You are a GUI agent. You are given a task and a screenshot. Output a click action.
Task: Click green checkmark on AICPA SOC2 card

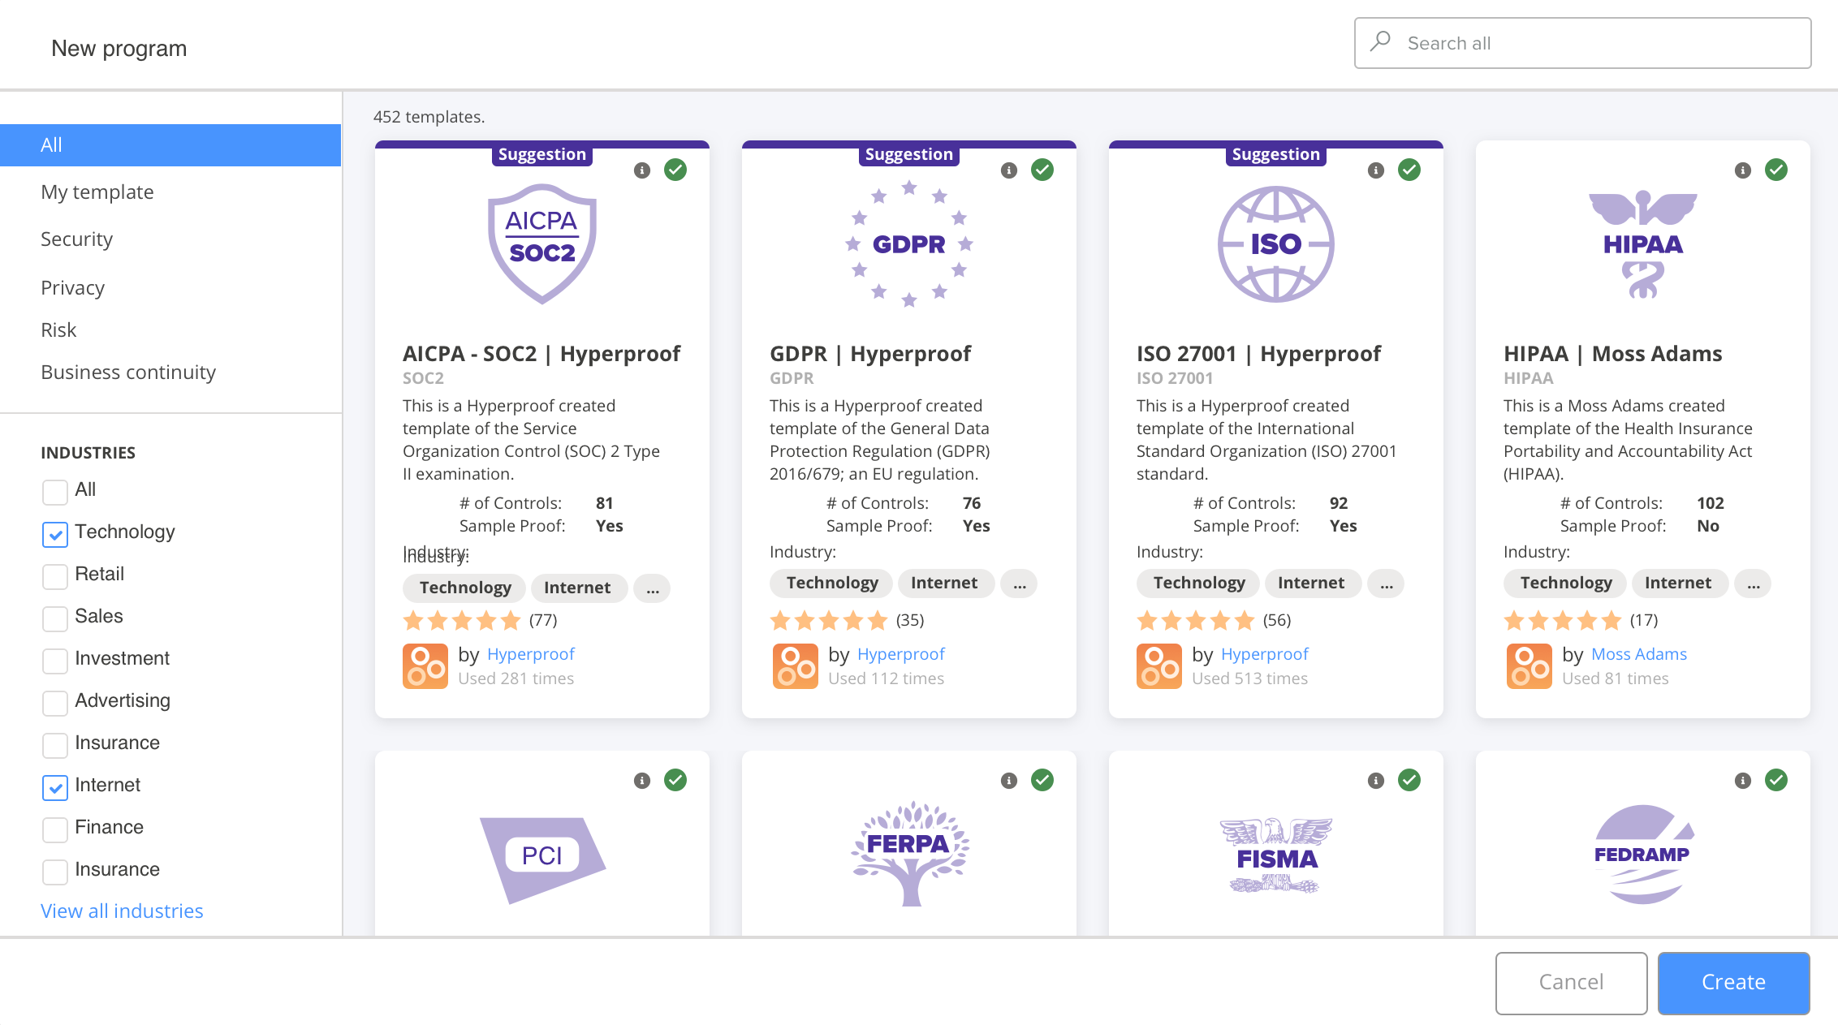(675, 170)
